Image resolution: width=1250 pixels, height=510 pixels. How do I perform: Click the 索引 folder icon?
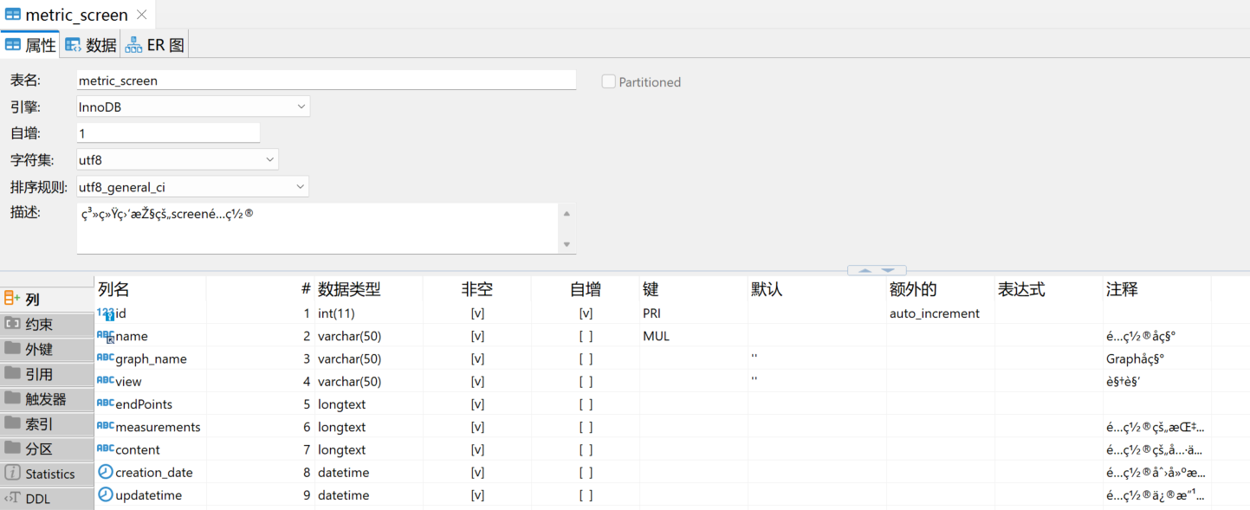click(x=12, y=423)
